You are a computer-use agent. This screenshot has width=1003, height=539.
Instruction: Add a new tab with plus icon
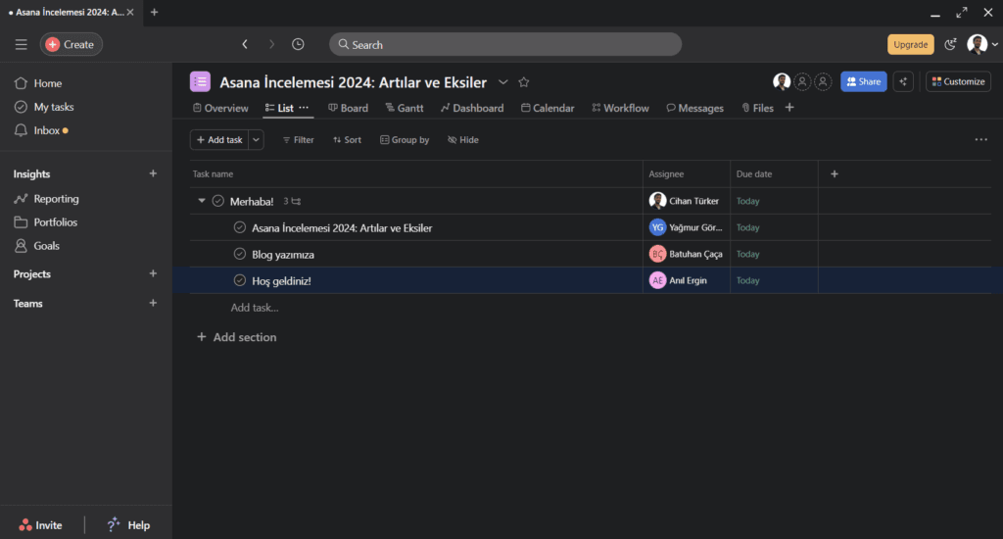coord(789,108)
